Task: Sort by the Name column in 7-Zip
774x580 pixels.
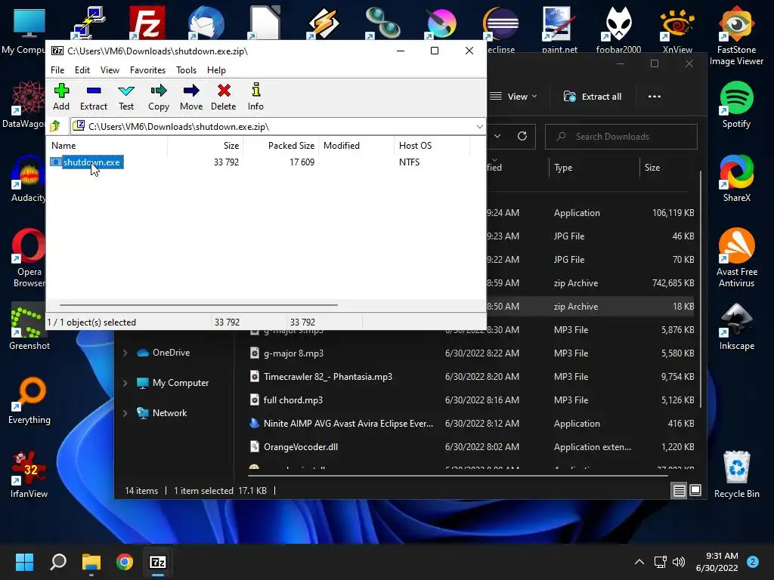Action: [x=63, y=146]
